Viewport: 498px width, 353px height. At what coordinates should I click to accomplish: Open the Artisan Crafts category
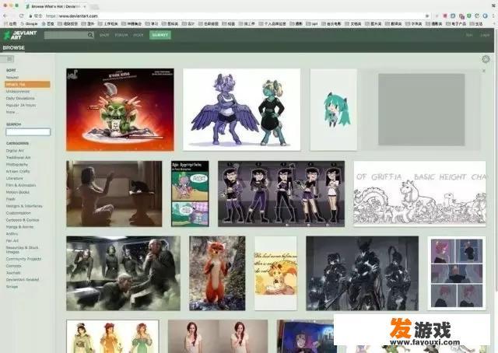(18, 171)
